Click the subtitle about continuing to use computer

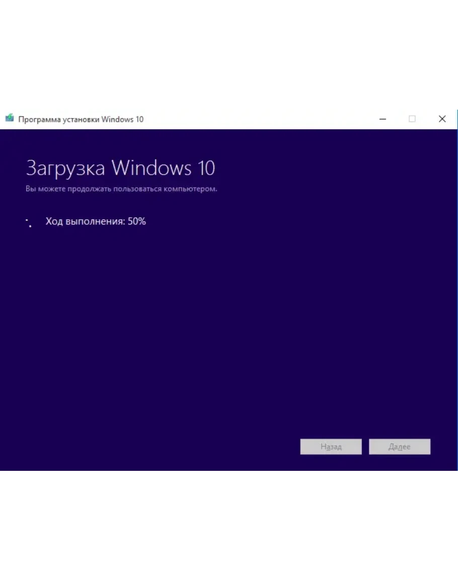[x=121, y=189]
